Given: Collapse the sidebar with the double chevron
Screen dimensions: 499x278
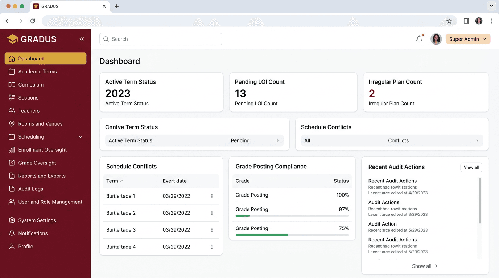Looking at the screenshot, I should pos(82,39).
